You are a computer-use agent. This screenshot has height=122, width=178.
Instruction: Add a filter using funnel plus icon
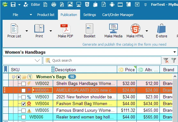(174, 60)
